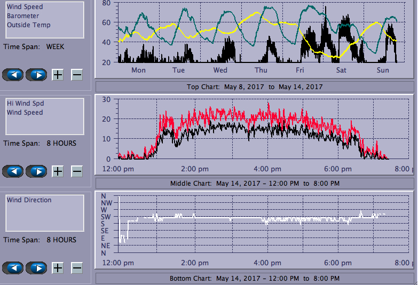Screen dimensions: 418x285
Task: Step the Wind Direction chart forward
Action: click(x=37, y=268)
